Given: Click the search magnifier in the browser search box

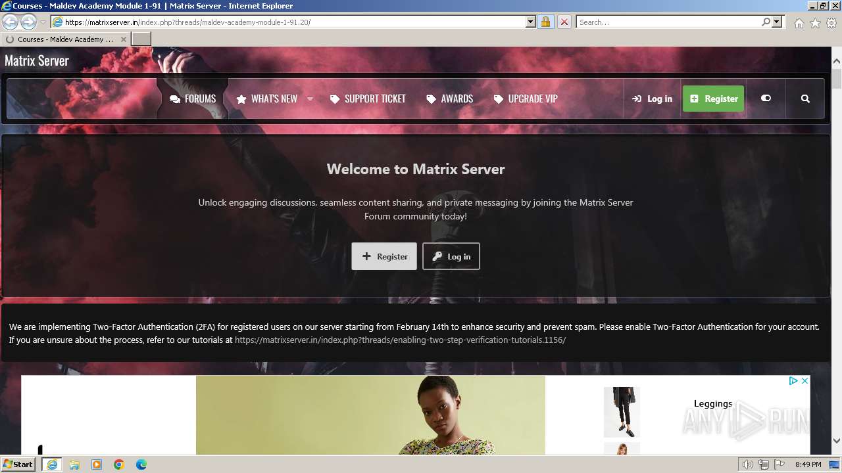Looking at the screenshot, I should pos(766,22).
